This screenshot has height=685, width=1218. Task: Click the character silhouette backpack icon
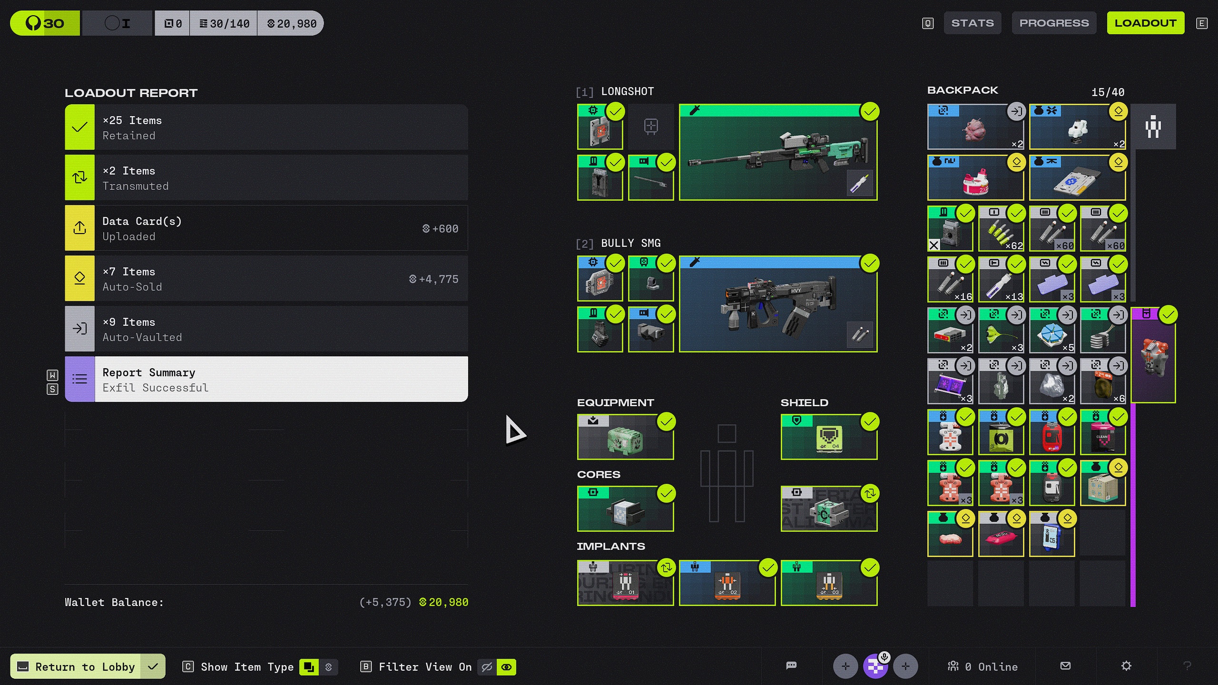(1153, 127)
